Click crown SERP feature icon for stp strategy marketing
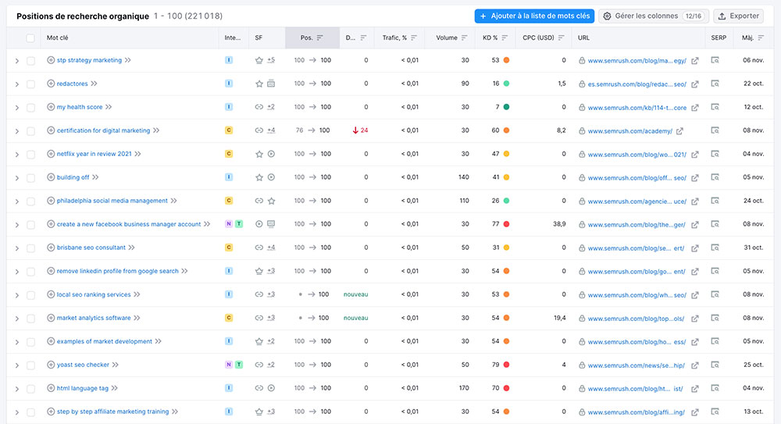781x424 pixels. 259,60
